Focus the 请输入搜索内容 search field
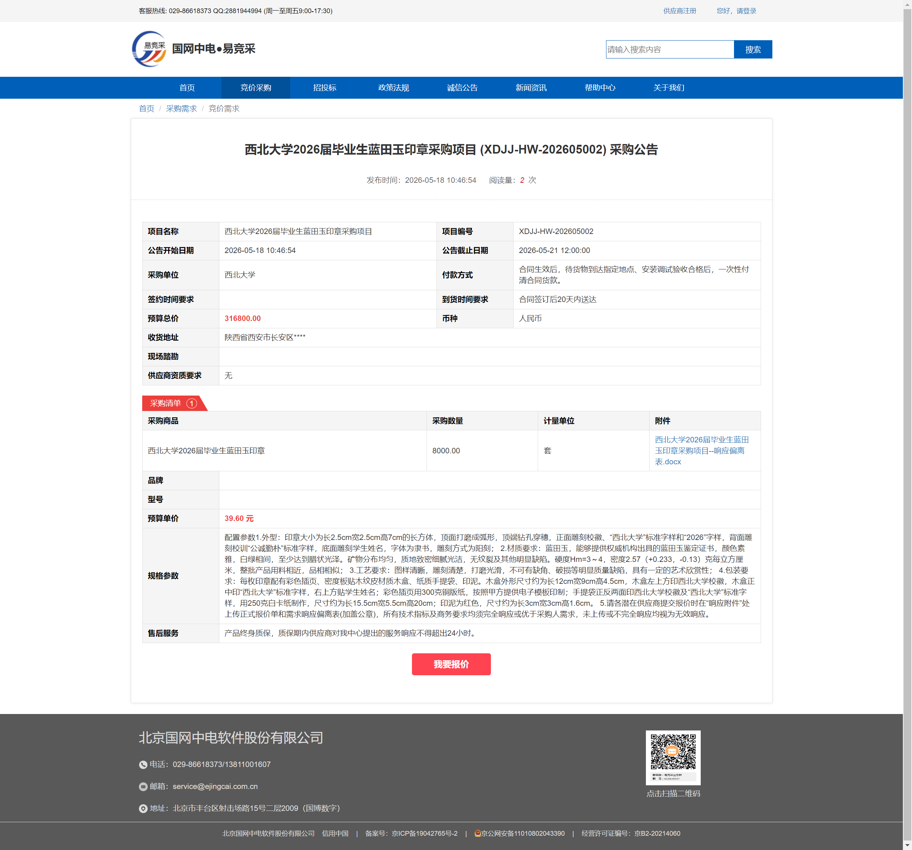The image size is (912, 850). pos(670,50)
